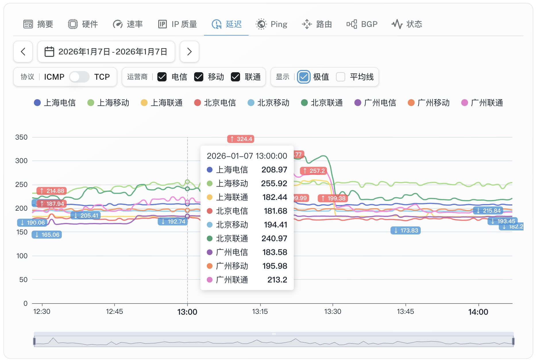Uncheck the 极值 display checkbox
The width and height of the screenshot is (537, 364).
pyautogui.click(x=304, y=77)
